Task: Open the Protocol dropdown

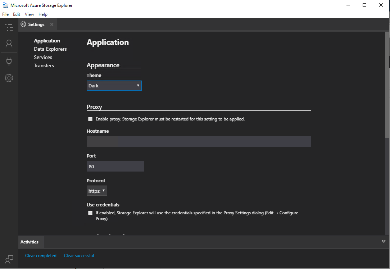Action: [x=97, y=191]
